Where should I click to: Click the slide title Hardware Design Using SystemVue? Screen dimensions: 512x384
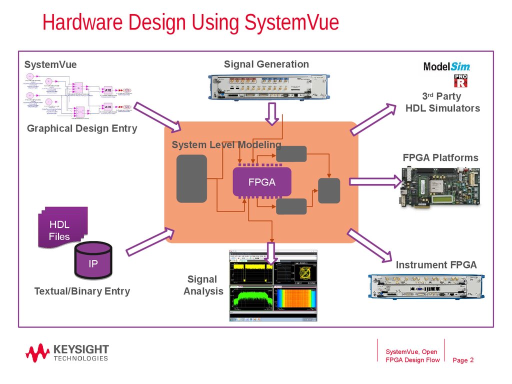coord(190,22)
